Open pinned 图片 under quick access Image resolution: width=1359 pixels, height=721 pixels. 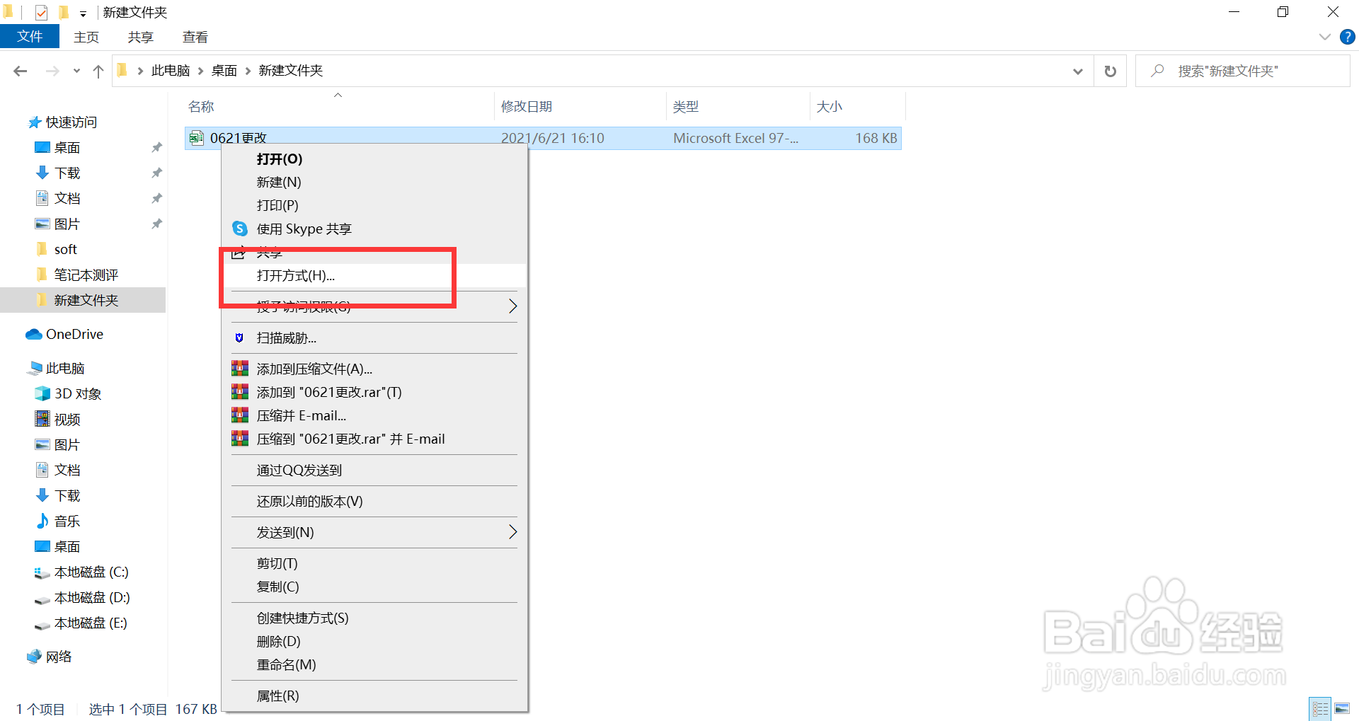(x=67, y=224)
